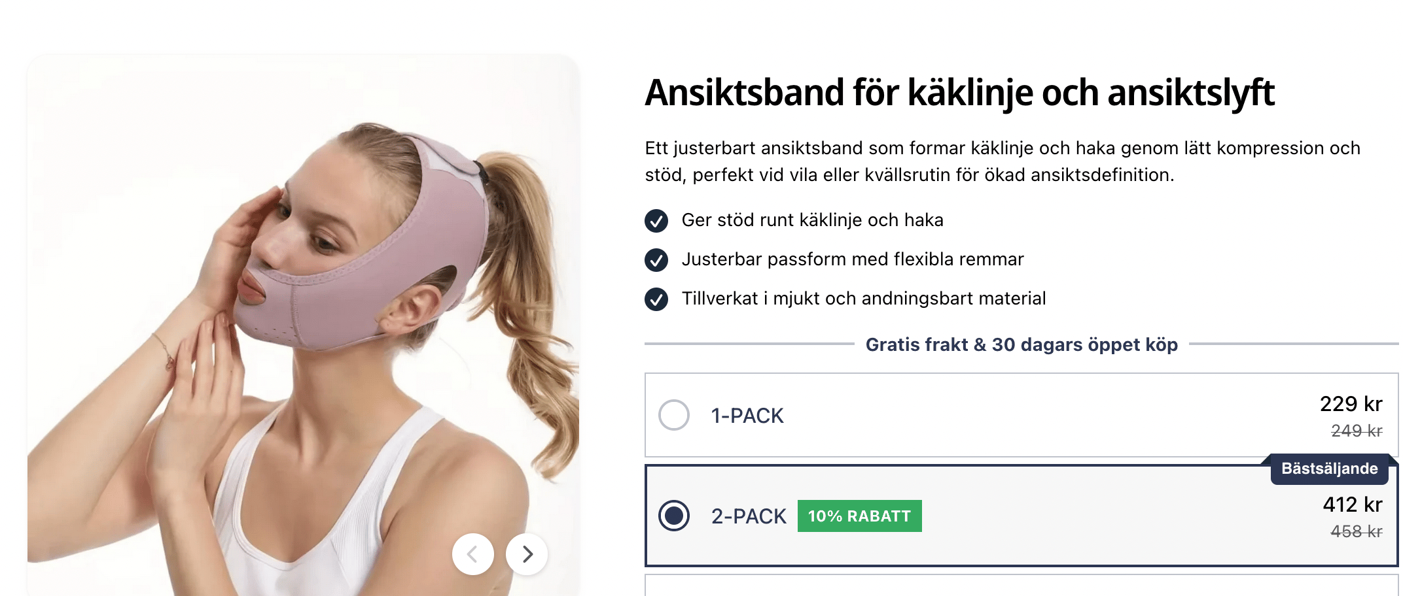The image size is (1403, 596).
Task: Click Gratis frakt & 30 dagars öppet köp
Action: click(x=1021, y=344)
